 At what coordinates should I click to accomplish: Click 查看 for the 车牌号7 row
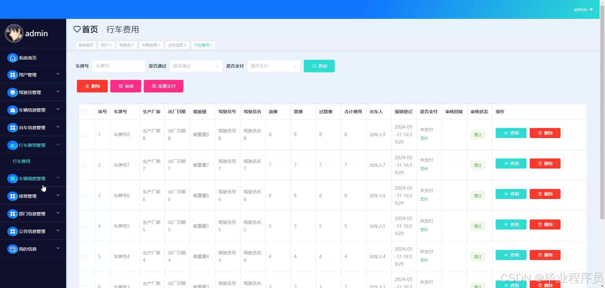(511, 163)
